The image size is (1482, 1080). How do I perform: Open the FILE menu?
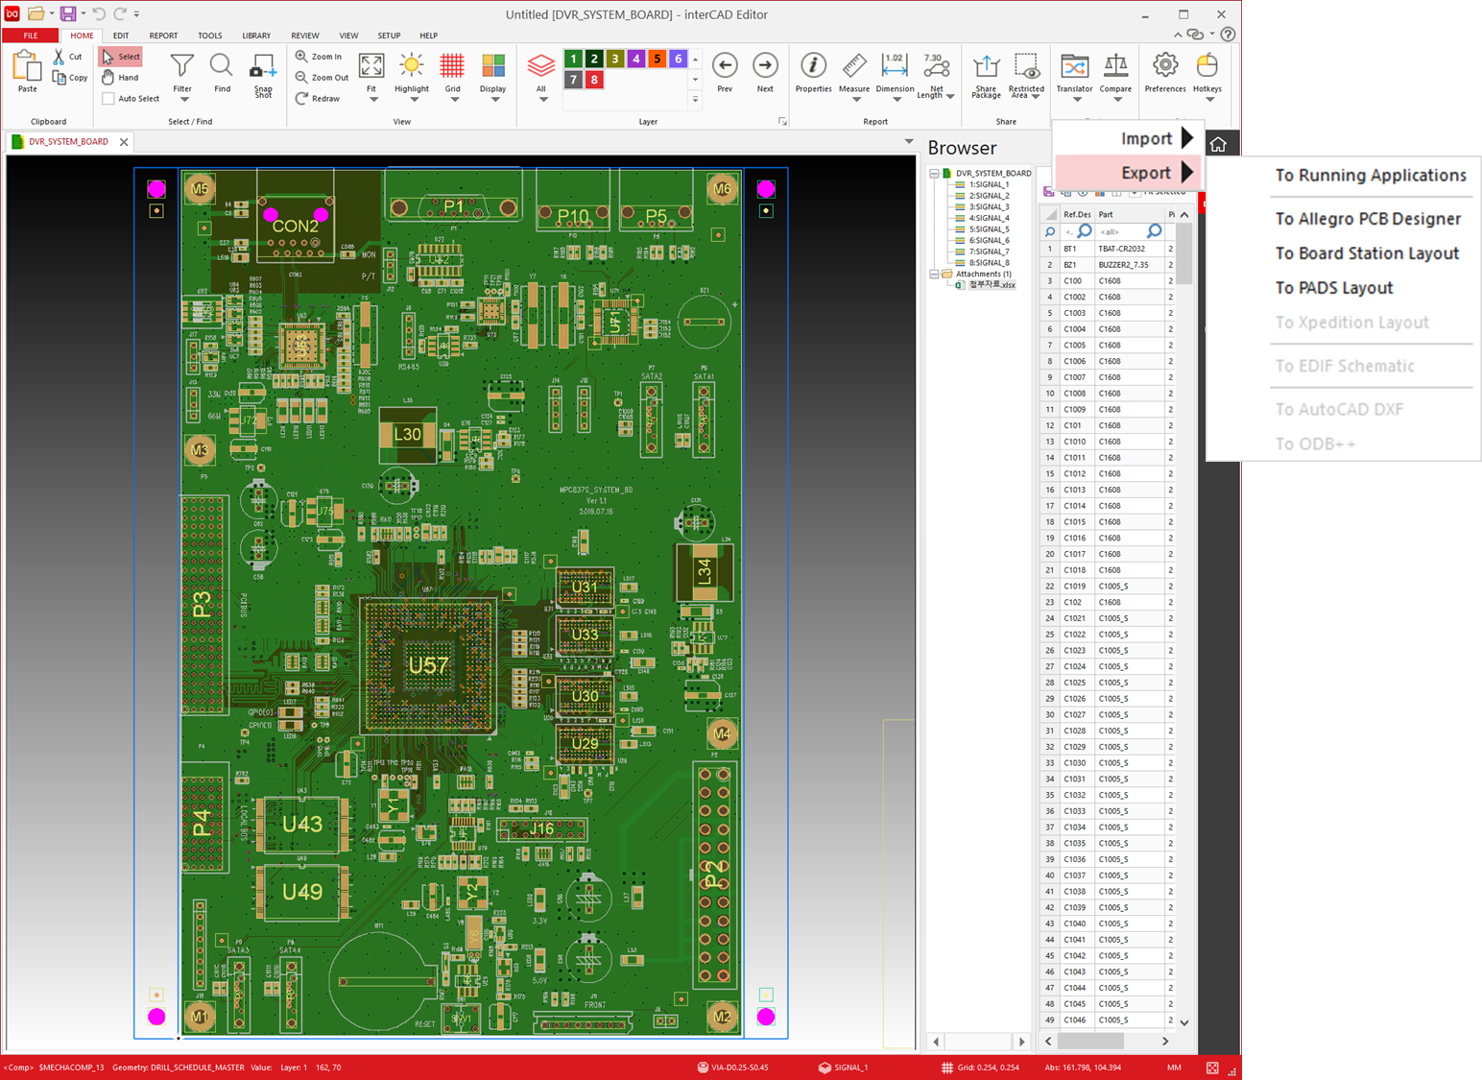tap(31, 36)
